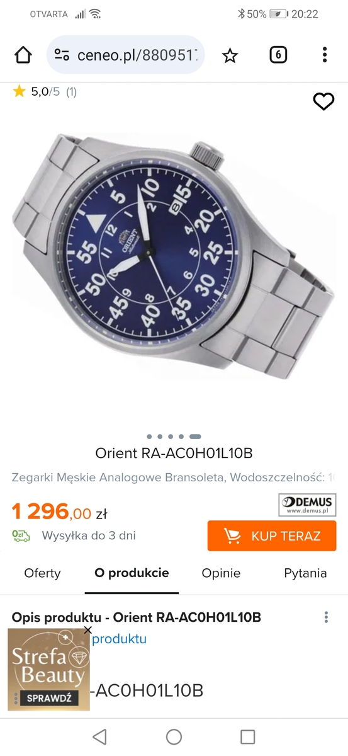Switch to the Pytania tab
Screen dimensions: 348x756
click(x=305, y=573)
